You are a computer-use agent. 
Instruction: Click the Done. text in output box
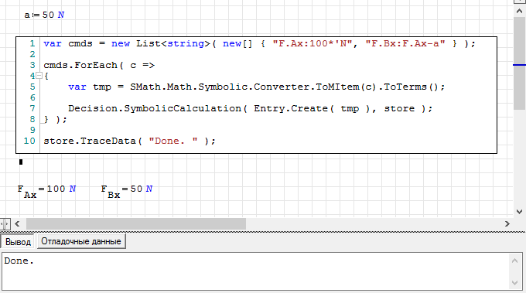click(x=19, y=261)
